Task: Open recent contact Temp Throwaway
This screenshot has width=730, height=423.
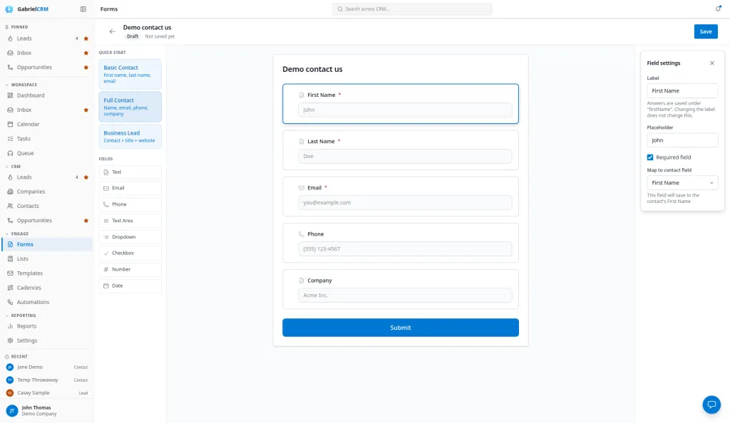Action: point(47,380)
